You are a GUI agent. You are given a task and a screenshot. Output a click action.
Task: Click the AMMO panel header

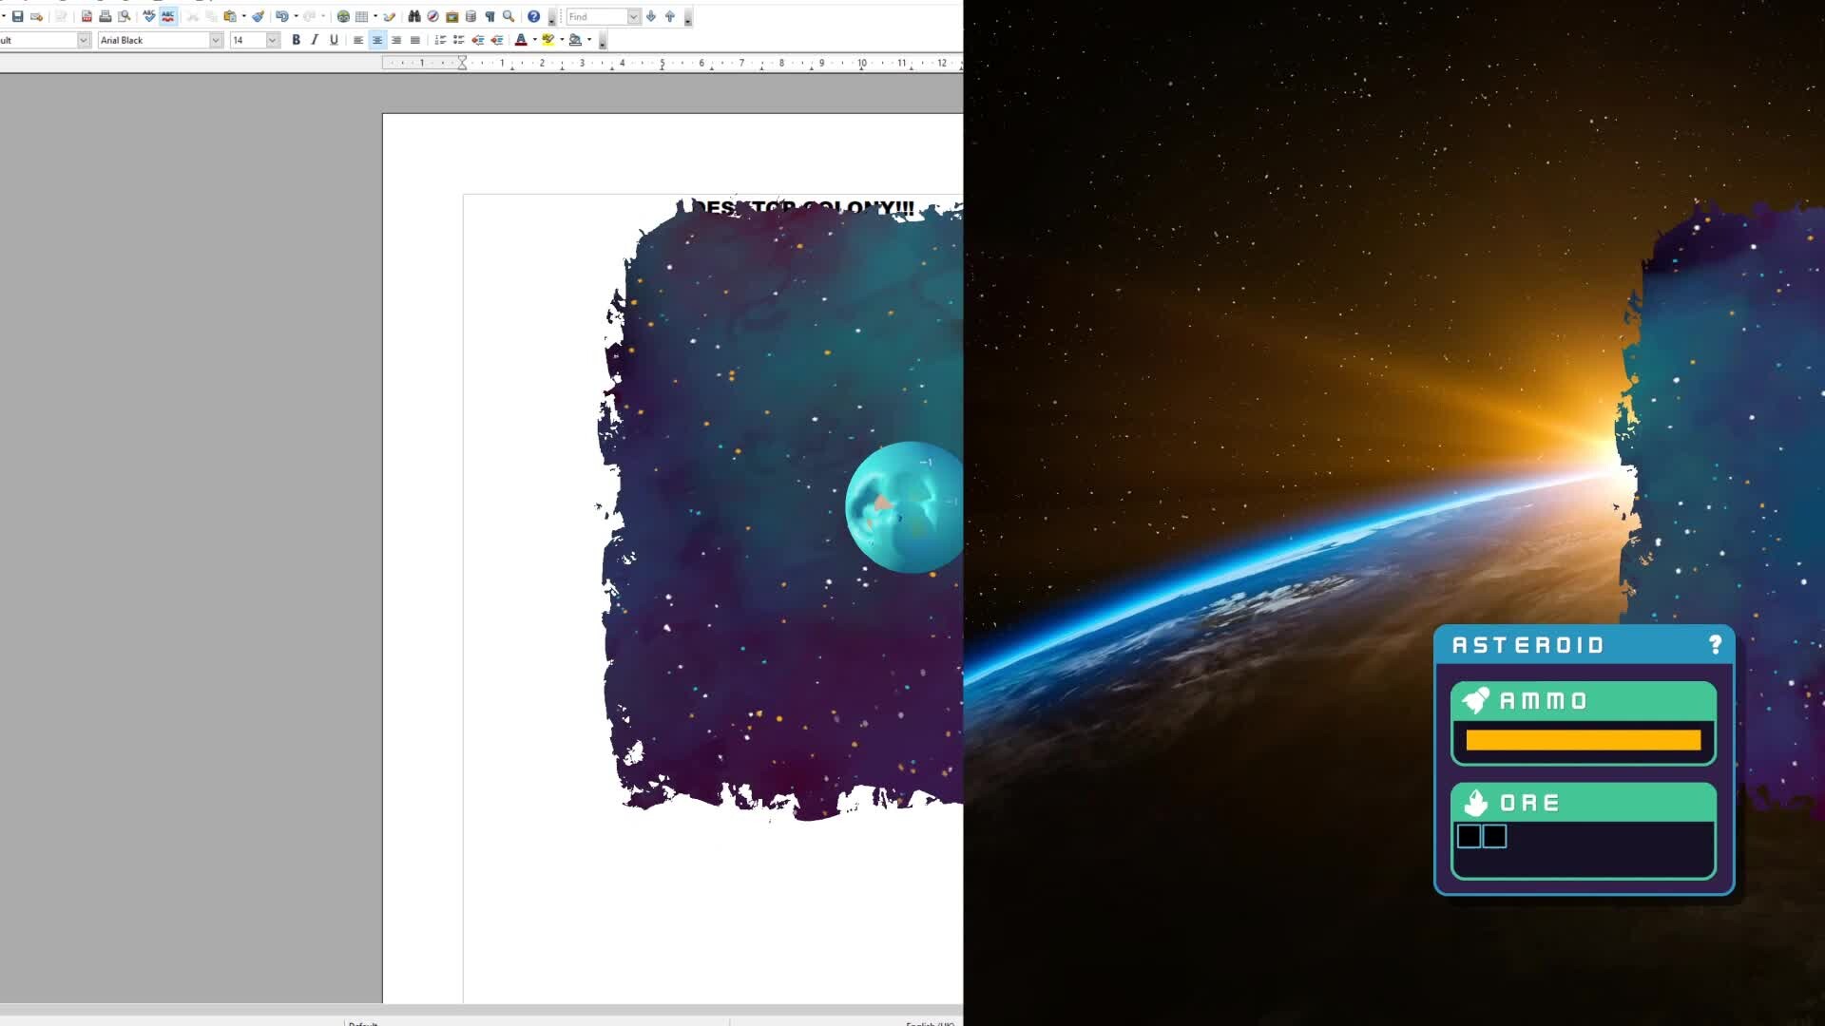(x=1583, y=701)
